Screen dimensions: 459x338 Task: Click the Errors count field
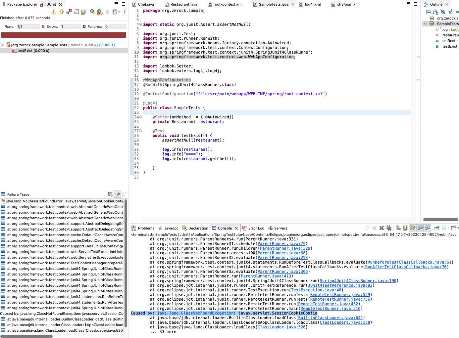click(71, 26)
